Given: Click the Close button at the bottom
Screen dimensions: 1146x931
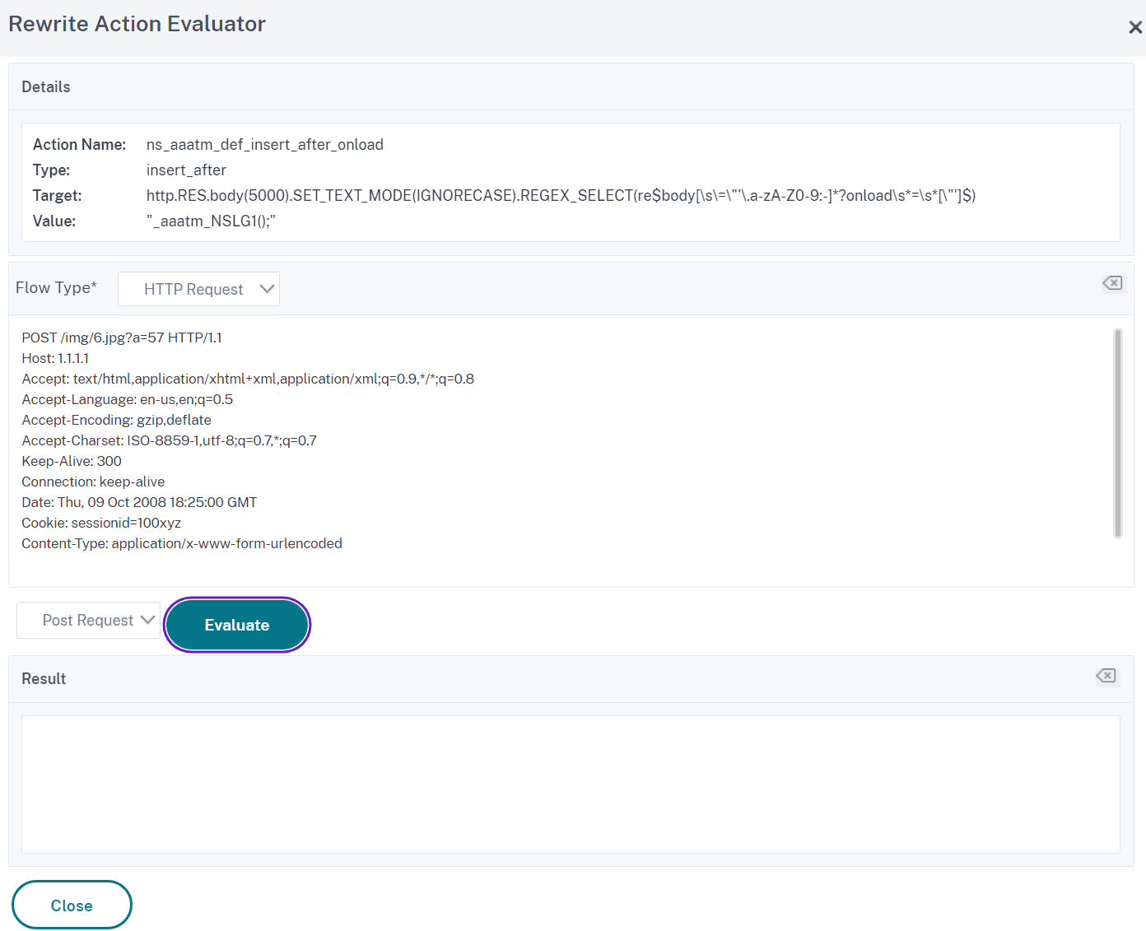Looking at the screenshot, I should pos(72,905).
